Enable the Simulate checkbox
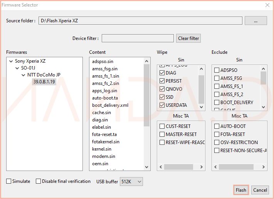The width and height of the screenshot is (274, 199). coord(9,181)
